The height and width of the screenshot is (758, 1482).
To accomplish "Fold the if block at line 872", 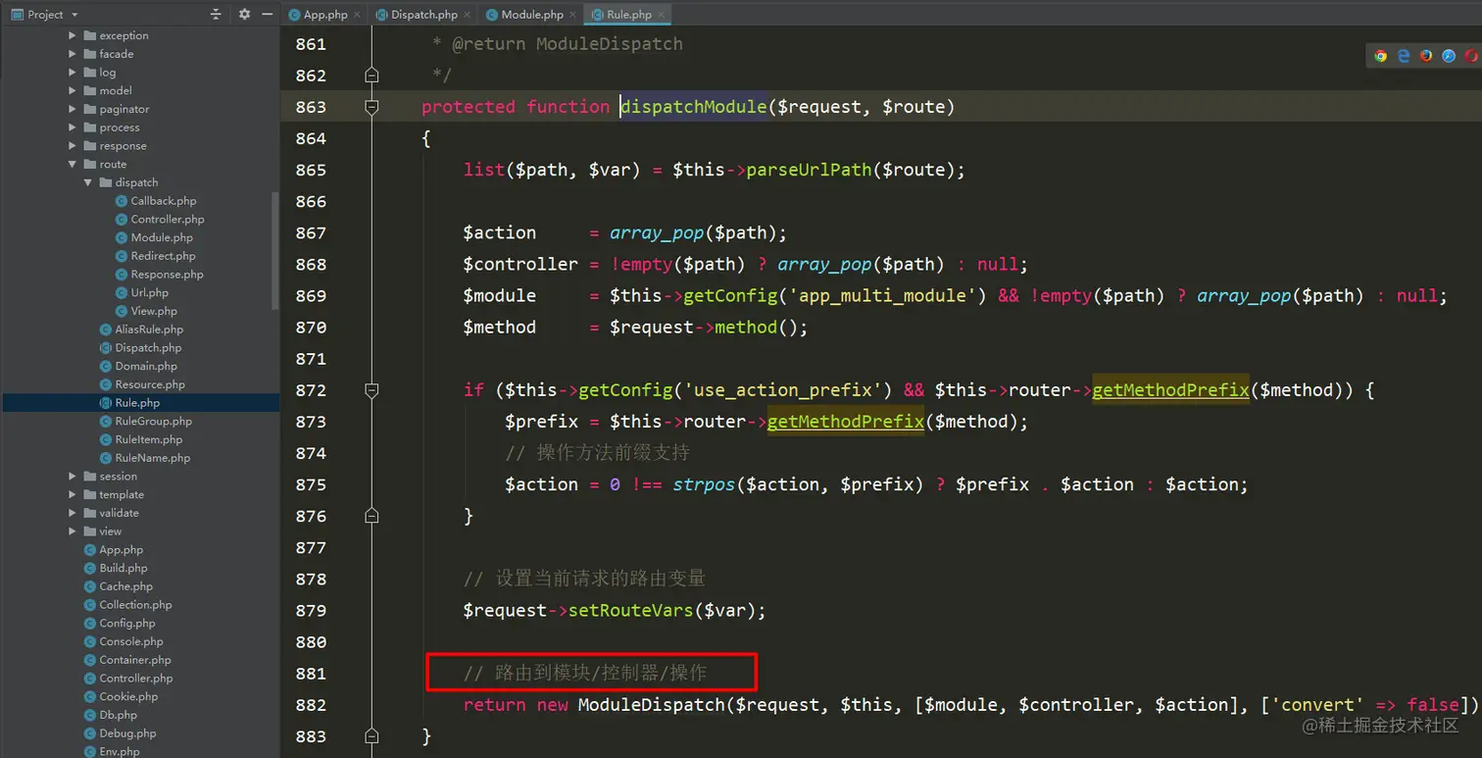I will pos(371,390).
